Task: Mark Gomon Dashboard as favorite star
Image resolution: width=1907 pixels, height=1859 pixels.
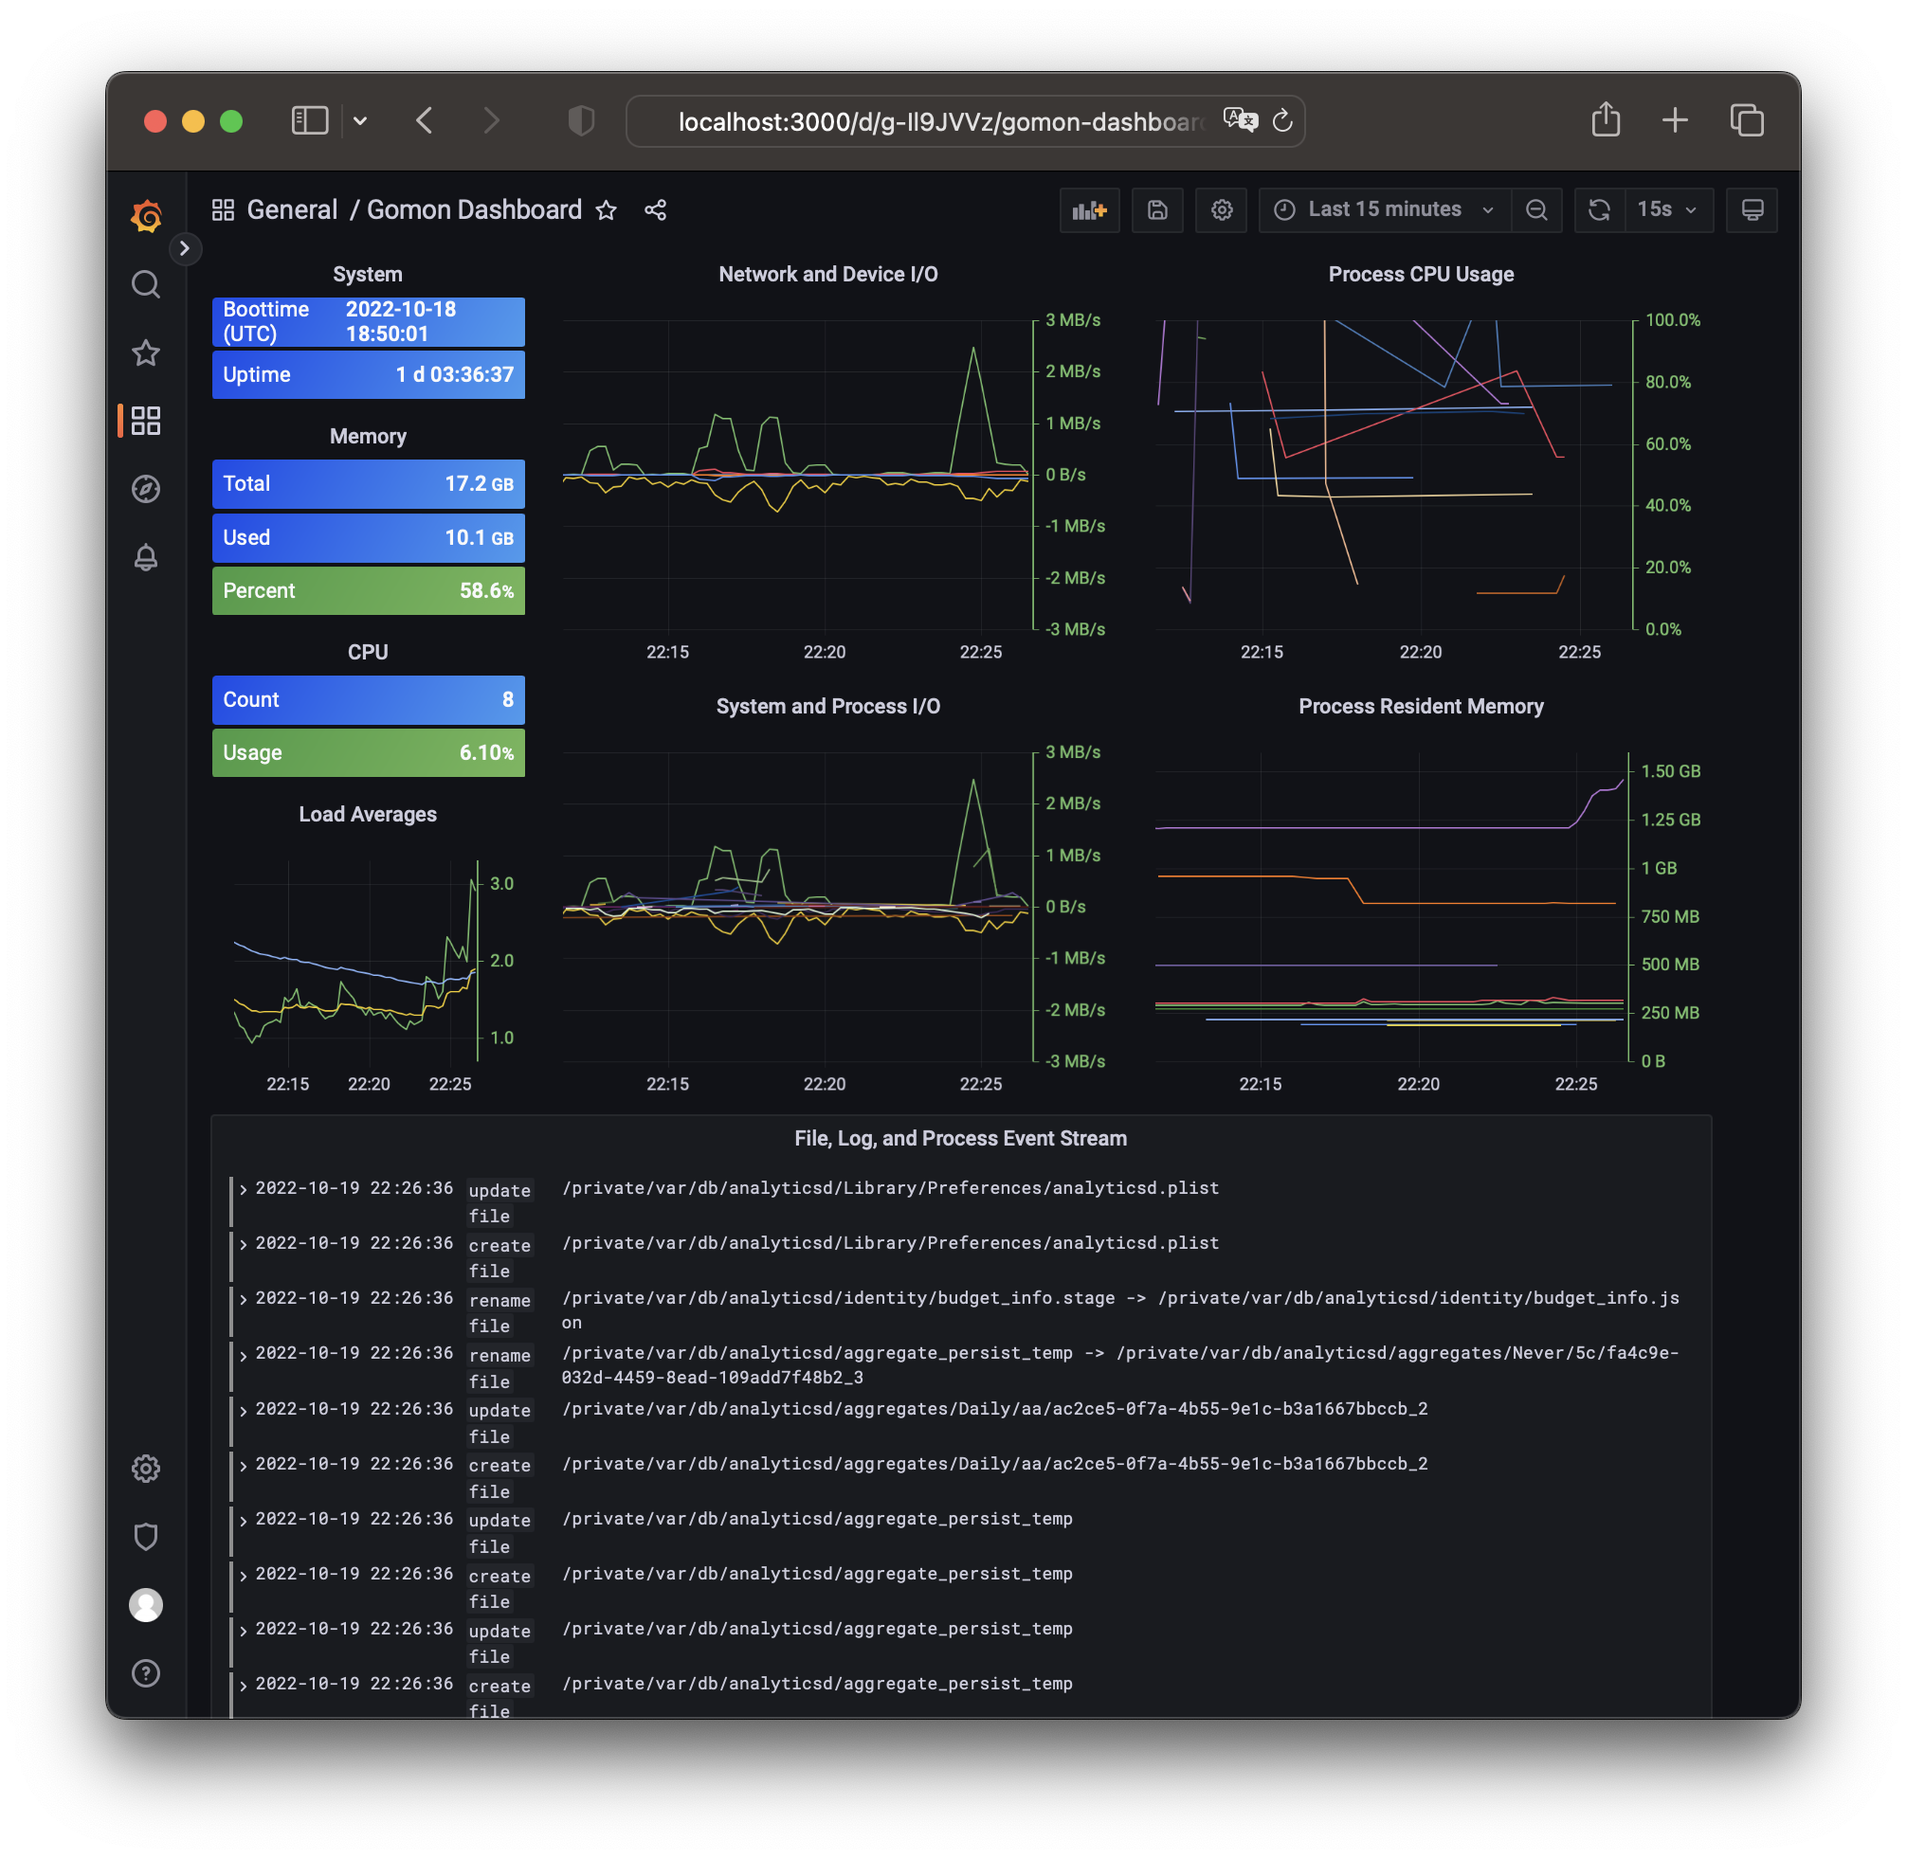Action: tap(607, 210)
